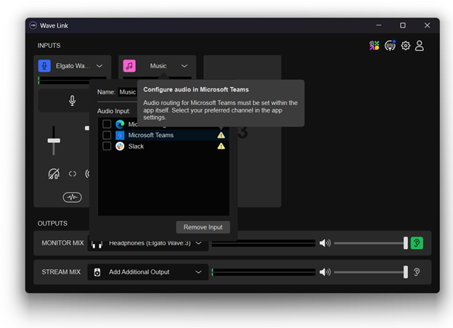Maximize the Wave Link window

pyautogui.click(x=403, y=25)
